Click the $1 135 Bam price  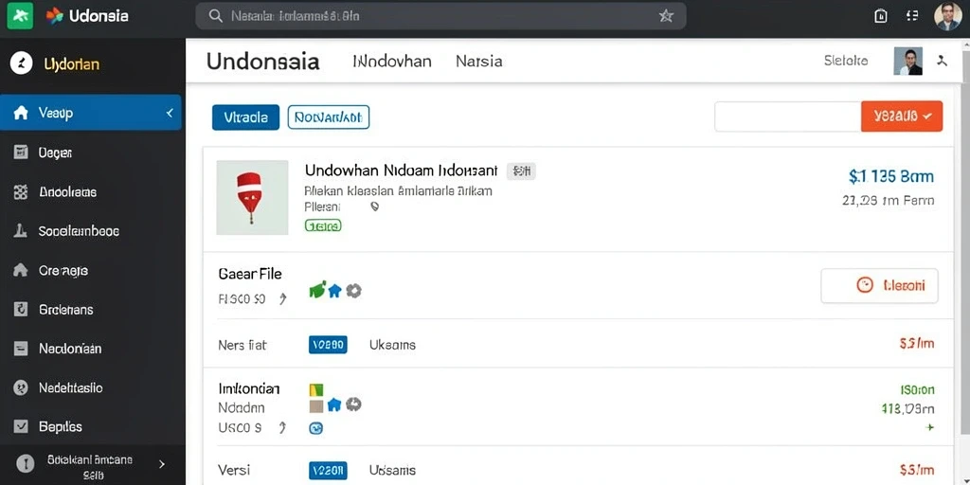[x=891, y=176]
